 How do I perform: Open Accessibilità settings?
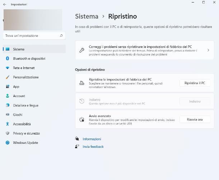[x=34, y=124]
